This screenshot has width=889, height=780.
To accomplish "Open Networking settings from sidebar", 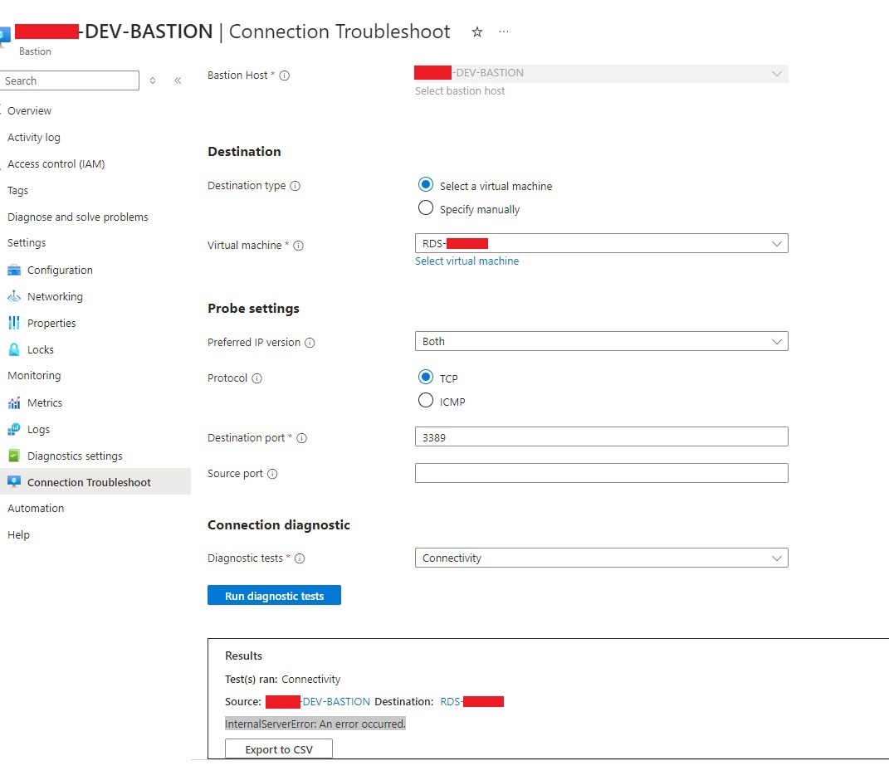I will tap(15, 296).
